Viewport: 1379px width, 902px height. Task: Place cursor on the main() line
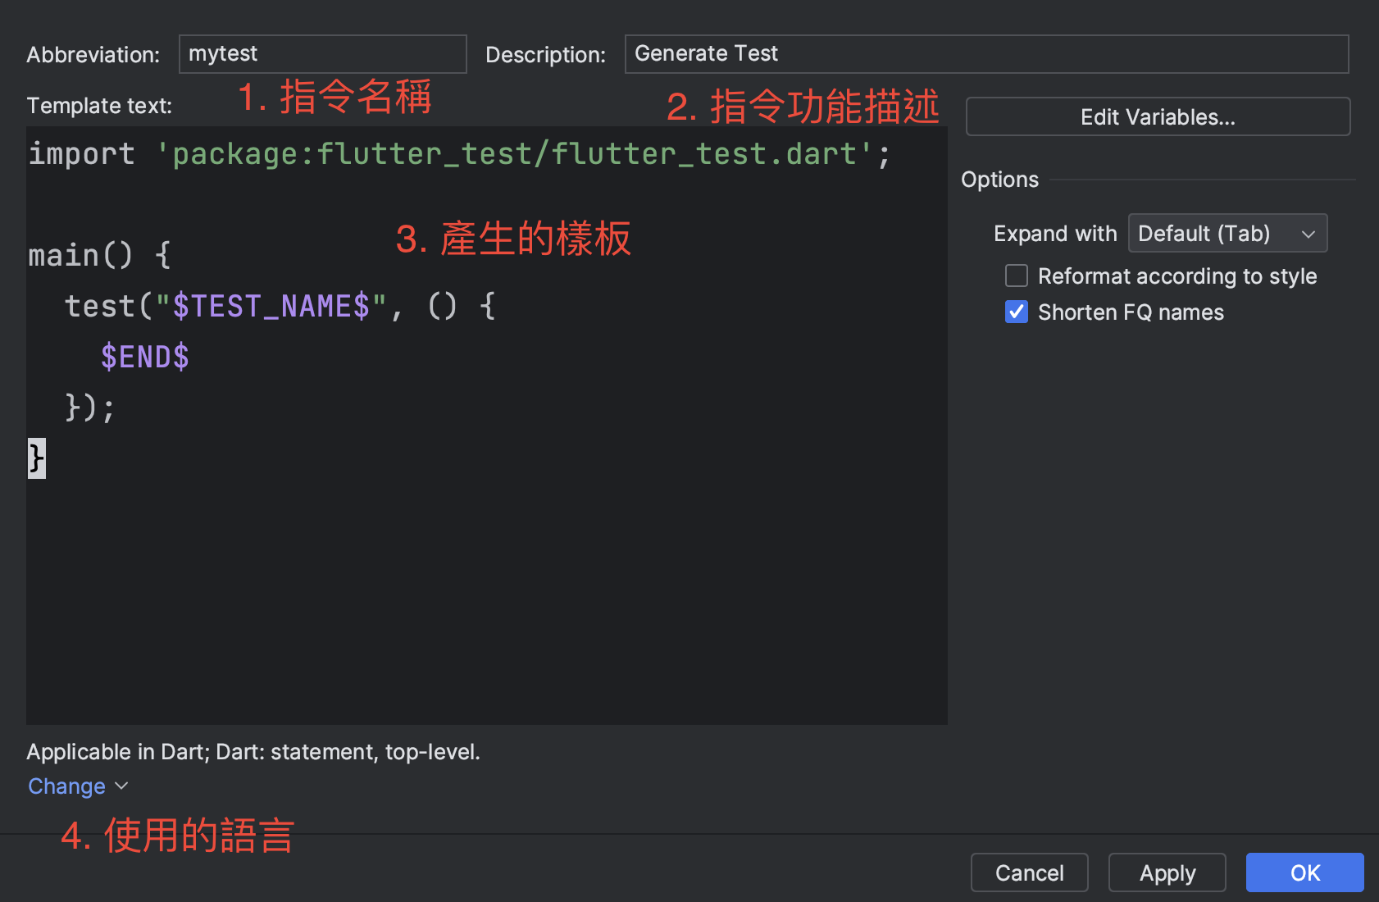click(98, 256)
